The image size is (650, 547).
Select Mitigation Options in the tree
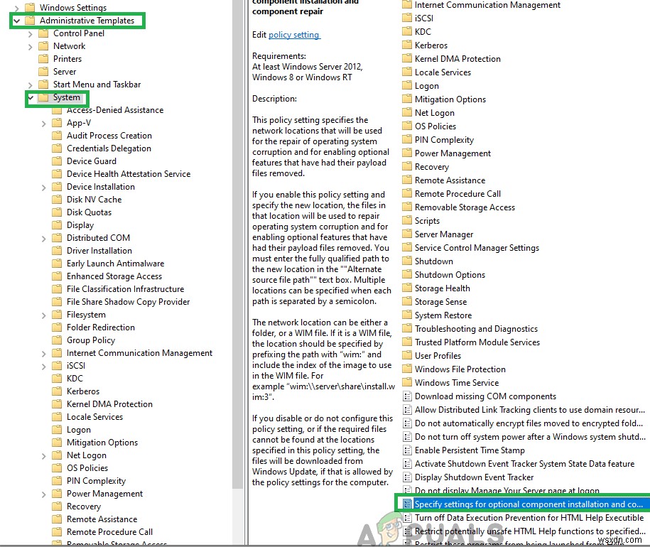[x=102, y=443]
